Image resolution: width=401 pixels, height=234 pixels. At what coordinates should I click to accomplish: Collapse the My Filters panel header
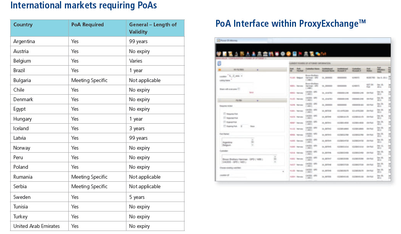coord(257,69)
